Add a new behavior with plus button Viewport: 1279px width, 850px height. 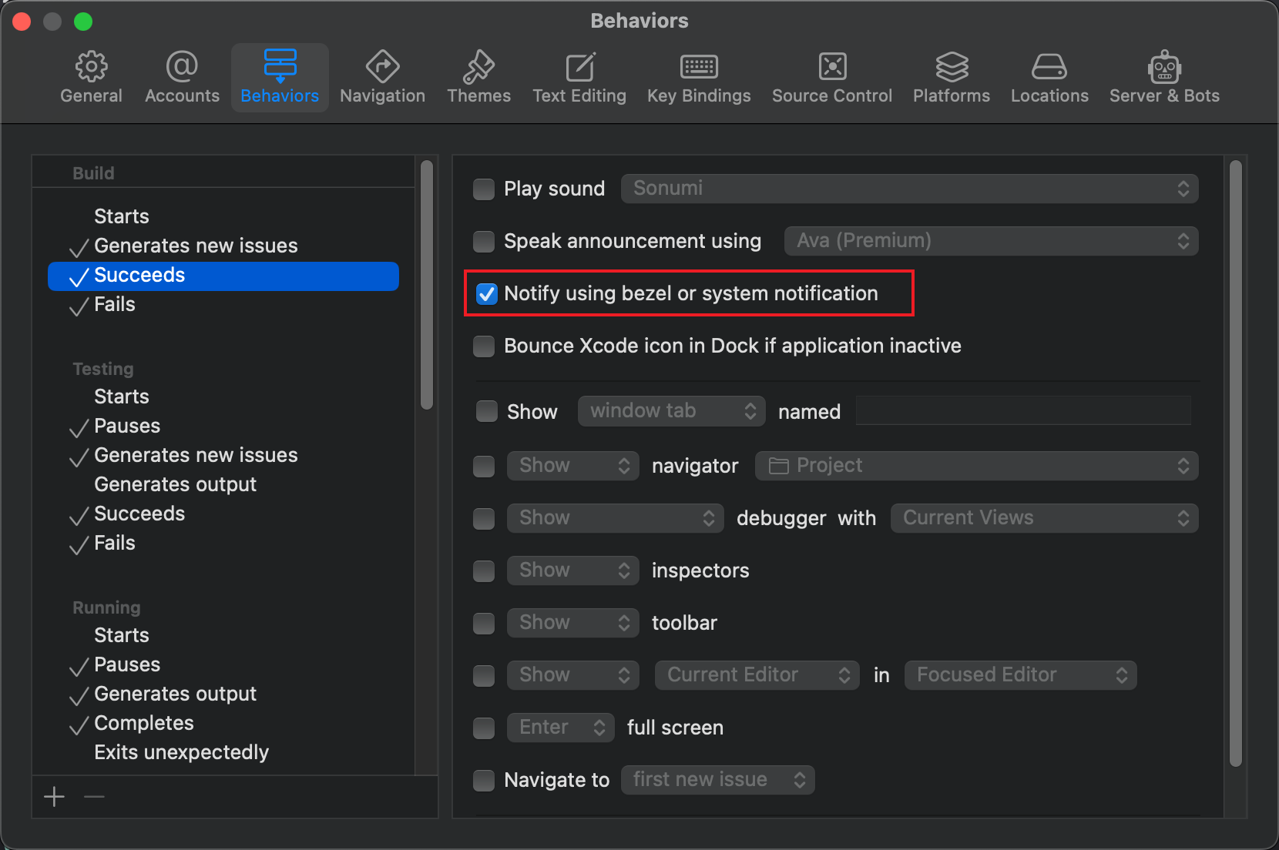click(x=54, y=797)
